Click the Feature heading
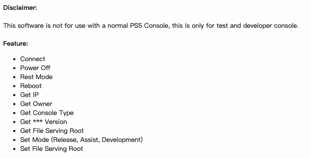Viewport: 311px width, 159px height. click(16, 44)
